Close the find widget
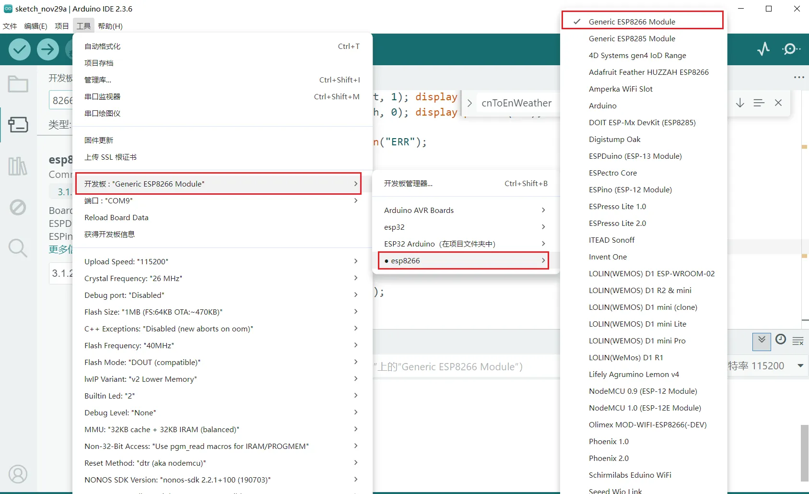The height and width of the screenshot is (494, 809). click(778, 103)
